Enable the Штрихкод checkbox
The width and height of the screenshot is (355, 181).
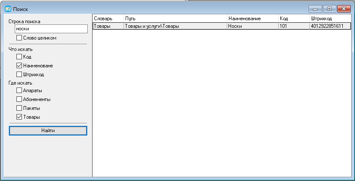19,75
